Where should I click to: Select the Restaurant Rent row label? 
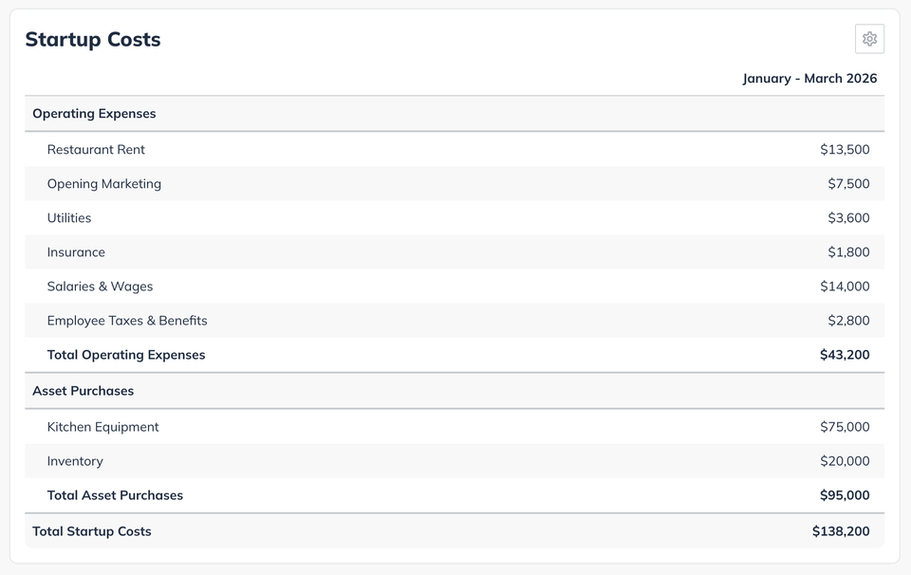pos(96,149)
